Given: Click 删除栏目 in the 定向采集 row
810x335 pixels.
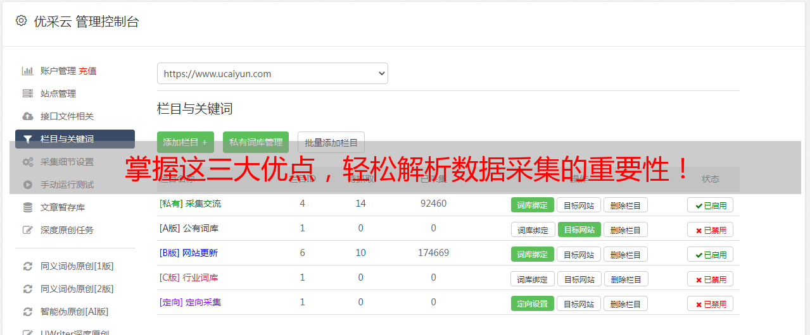Looking at the screenshot, I should point(626,303).
